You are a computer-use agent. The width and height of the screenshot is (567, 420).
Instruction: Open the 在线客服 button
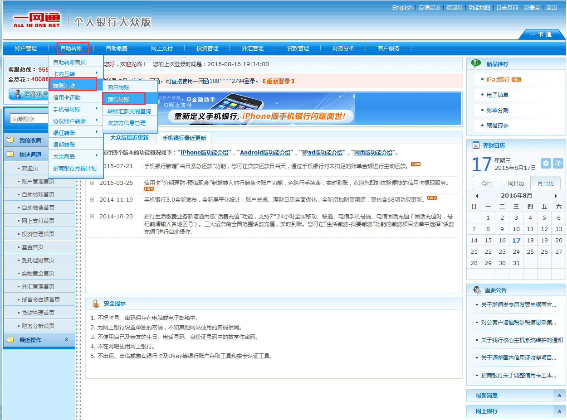(x=28, y=94)
